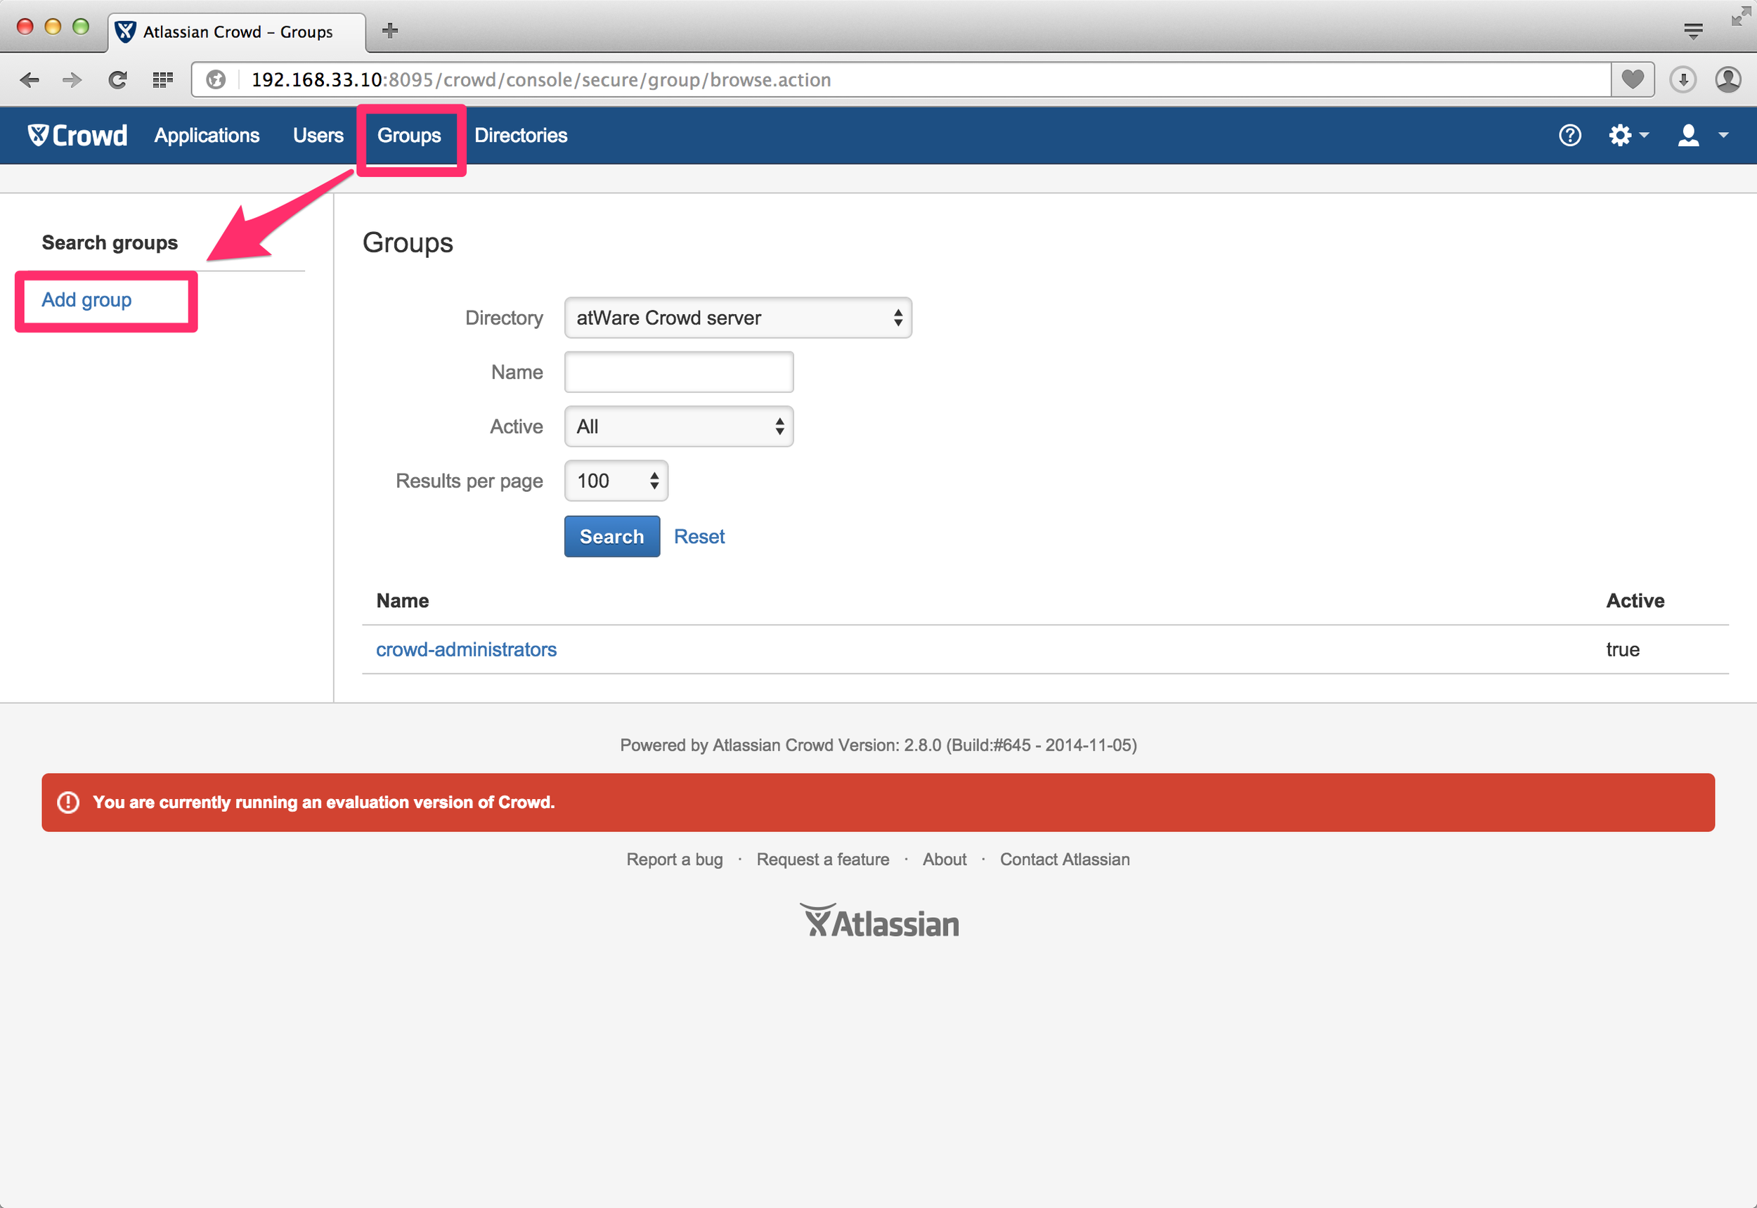Open the crowd-administrators group
This screenshot has width=1757, height=1208.
[x=465, y=649]
